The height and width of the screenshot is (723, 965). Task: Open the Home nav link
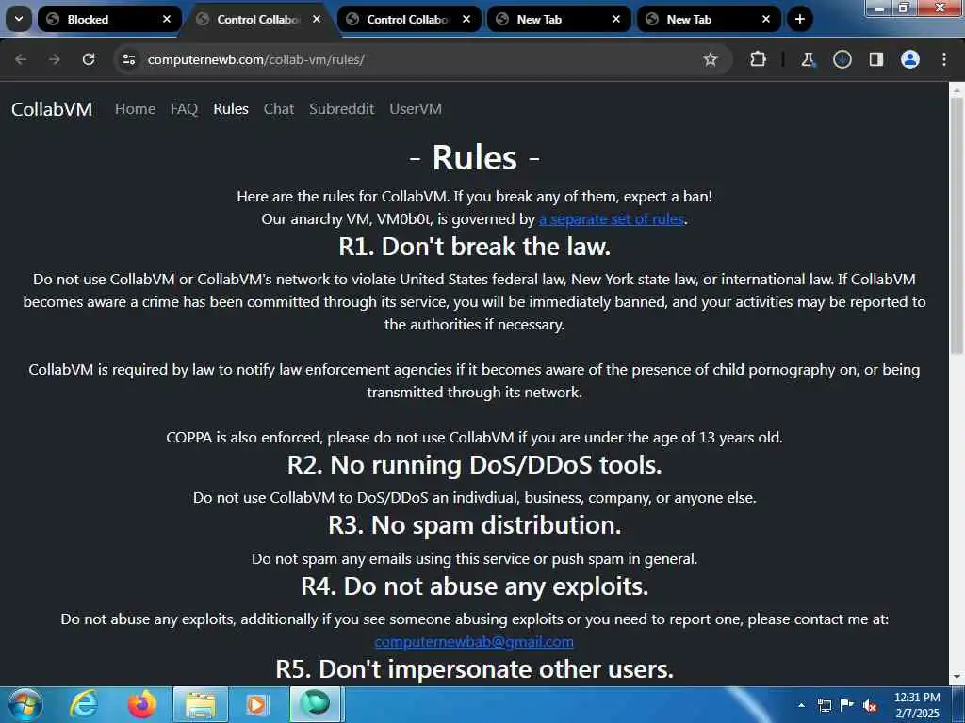point(136,109)
